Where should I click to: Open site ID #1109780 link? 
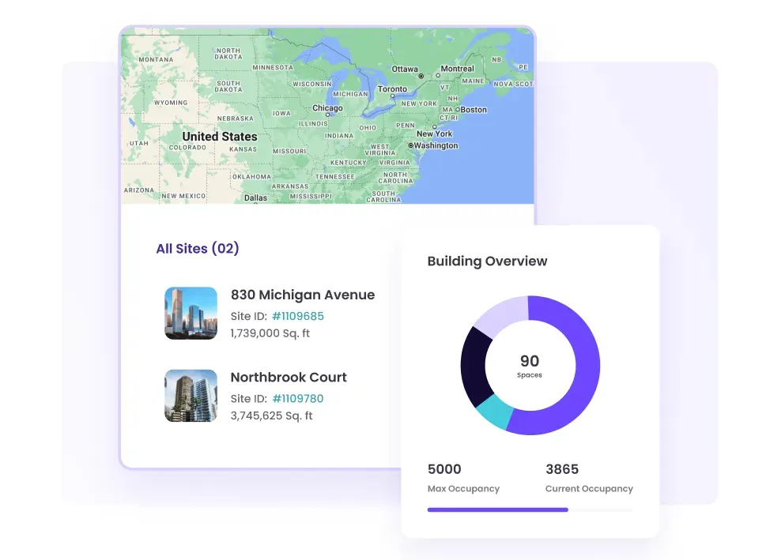[297, 399]
